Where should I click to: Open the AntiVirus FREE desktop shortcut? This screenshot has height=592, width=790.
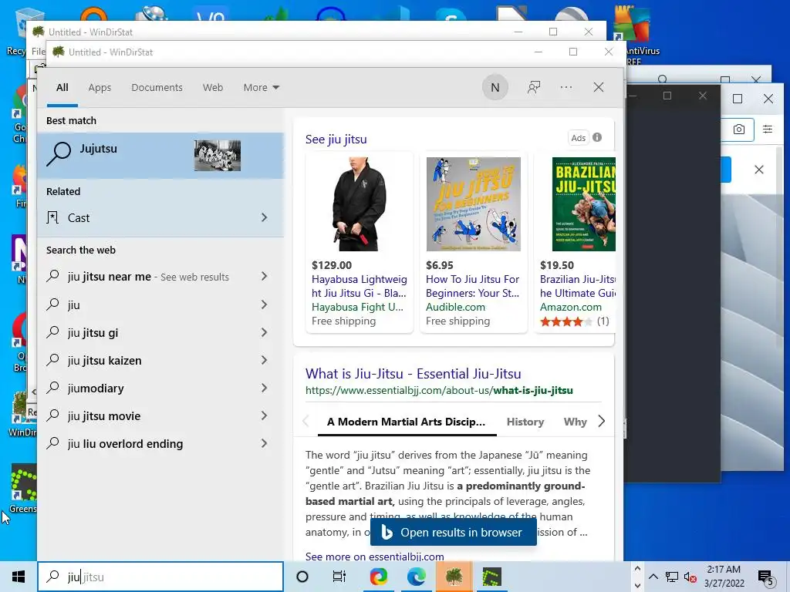(x=636, y=35)
